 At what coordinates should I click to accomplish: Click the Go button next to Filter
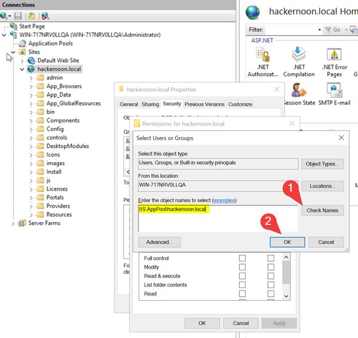334,30
